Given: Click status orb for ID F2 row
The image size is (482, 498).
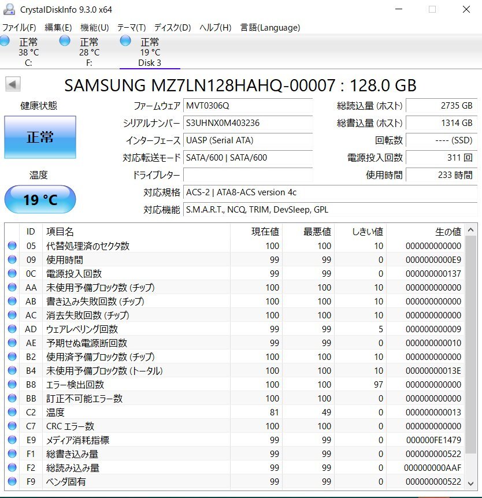Looking at the screenshot, I should coord(12,467).
